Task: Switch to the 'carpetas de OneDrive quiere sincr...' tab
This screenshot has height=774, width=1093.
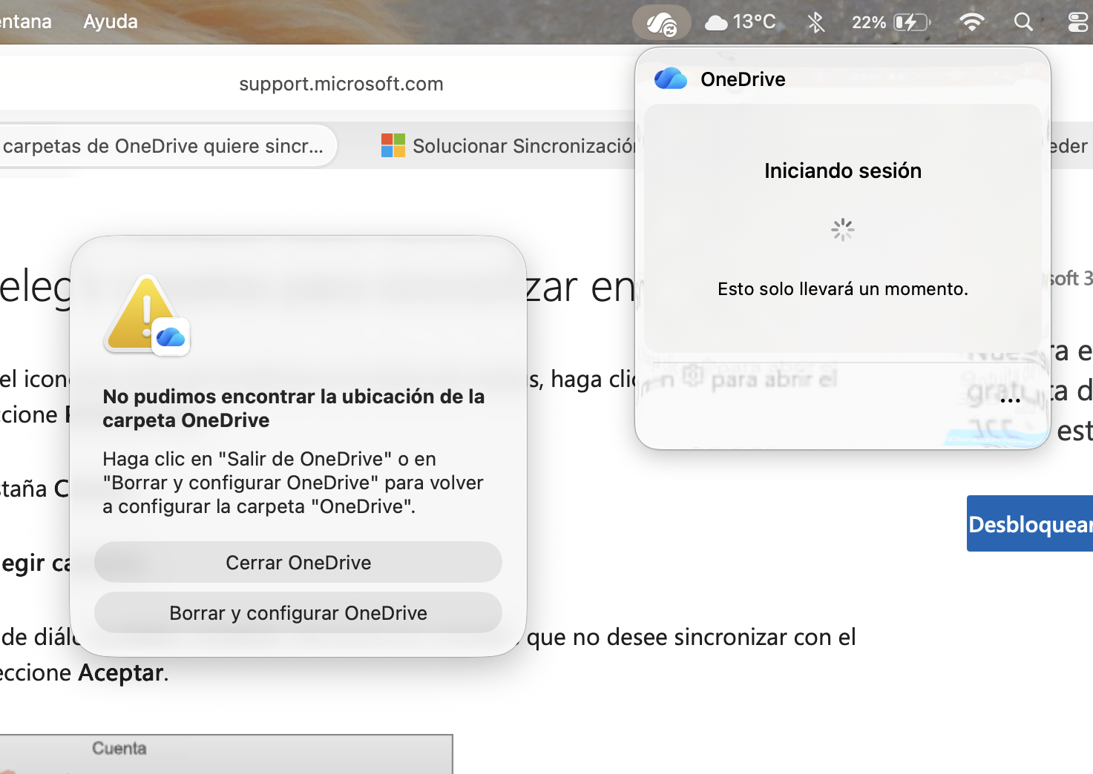Action: coord(163,146)
